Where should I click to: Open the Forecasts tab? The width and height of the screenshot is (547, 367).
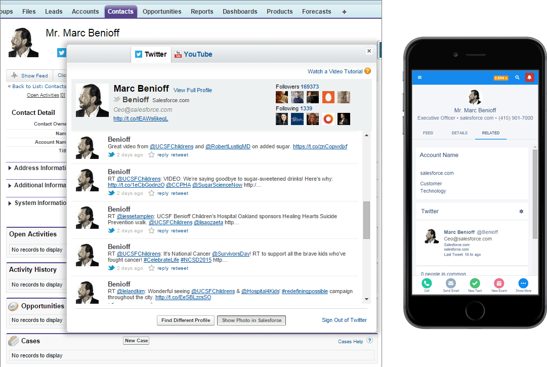click(316, 12)
